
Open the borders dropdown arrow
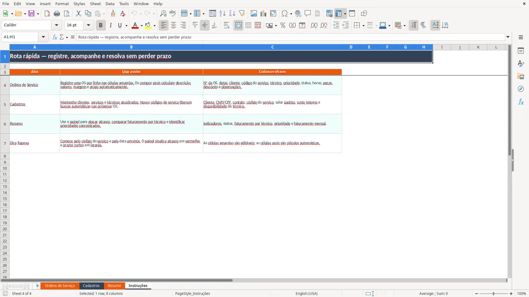[x=363, y=26]
